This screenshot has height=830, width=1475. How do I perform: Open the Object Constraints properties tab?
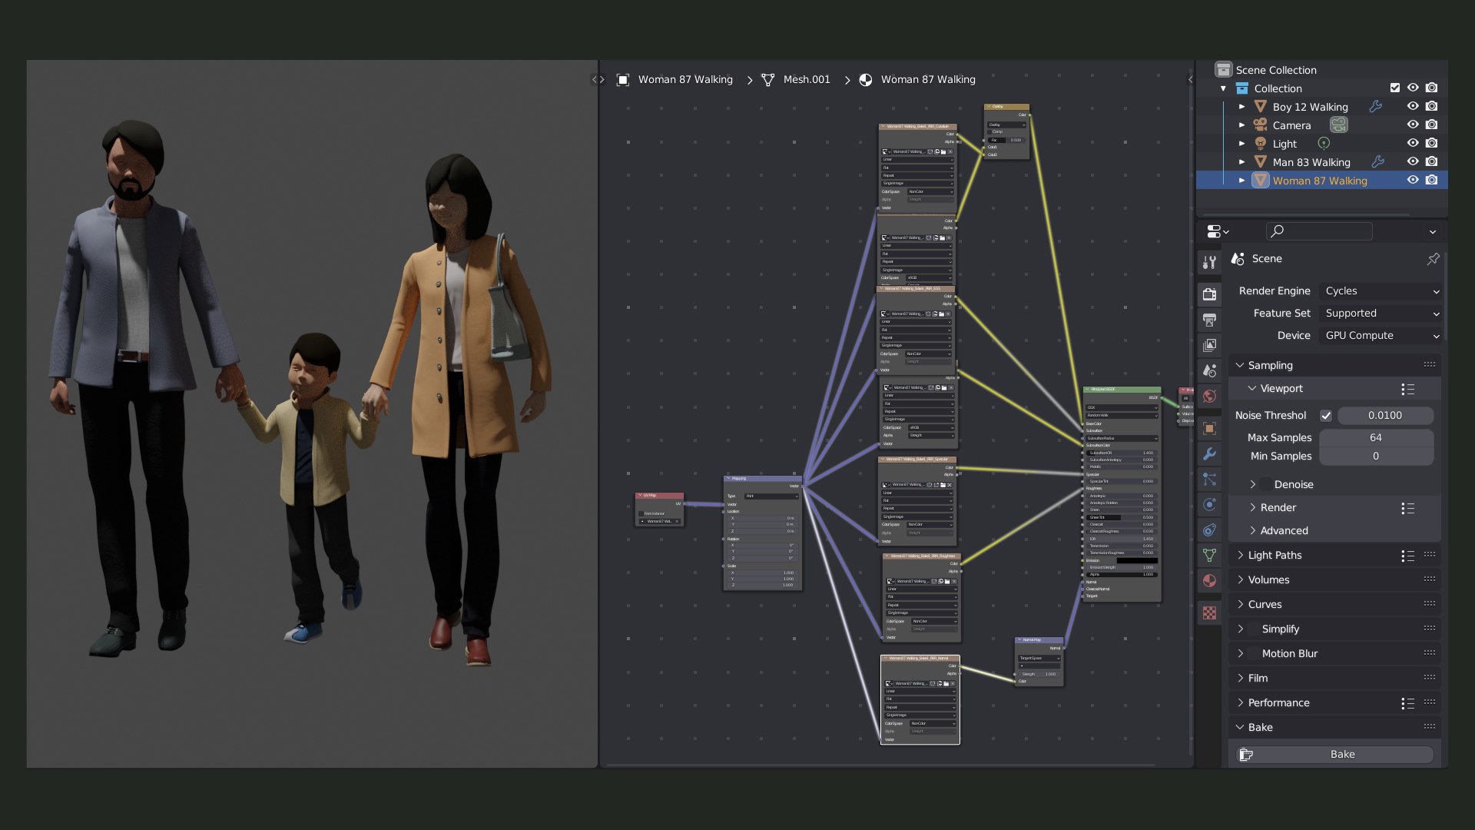[x=1209, y=530]
